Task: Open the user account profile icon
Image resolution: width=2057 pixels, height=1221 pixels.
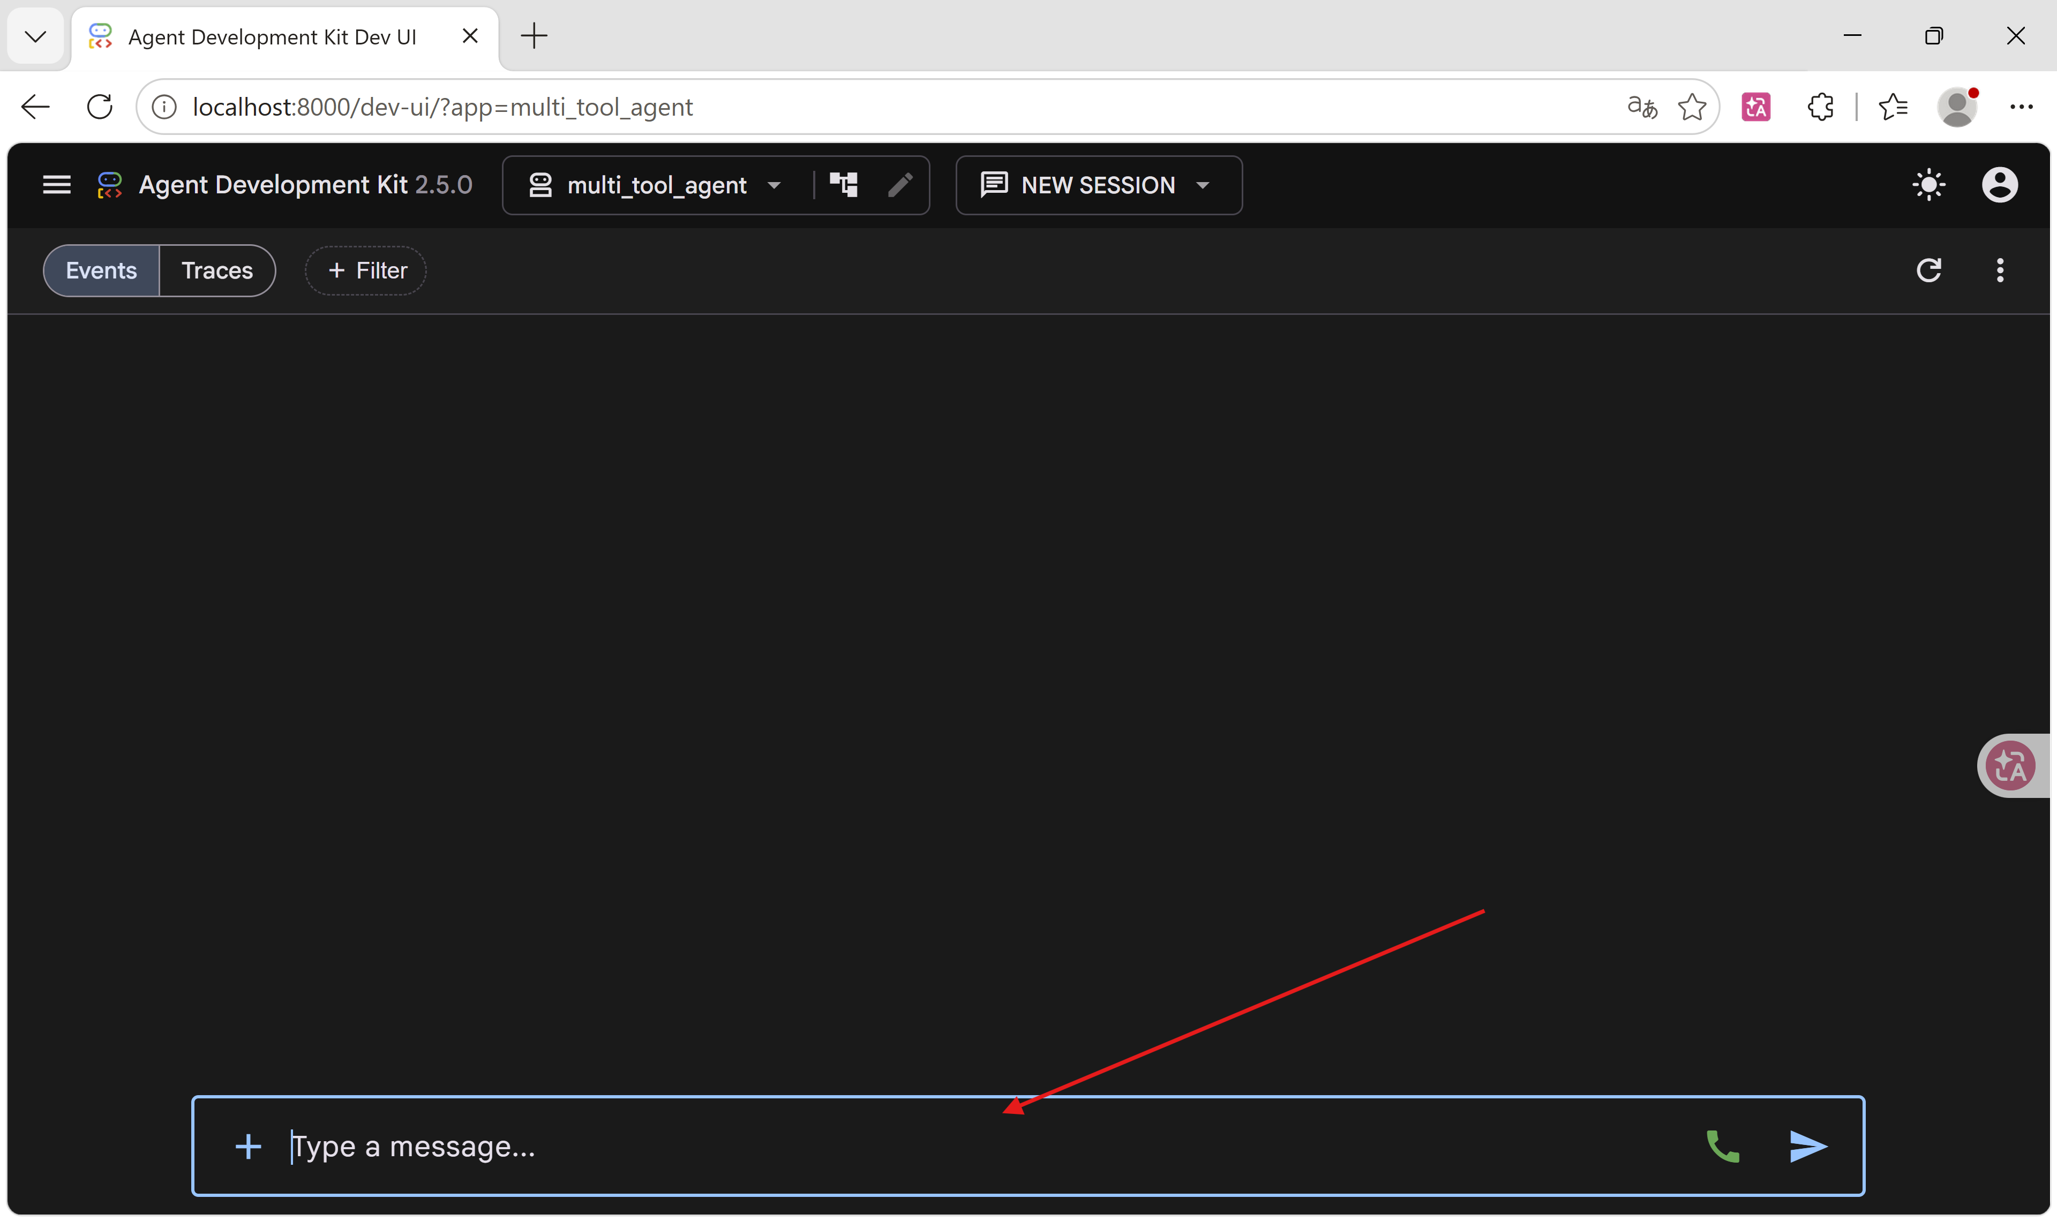Action: (1999, 184)
